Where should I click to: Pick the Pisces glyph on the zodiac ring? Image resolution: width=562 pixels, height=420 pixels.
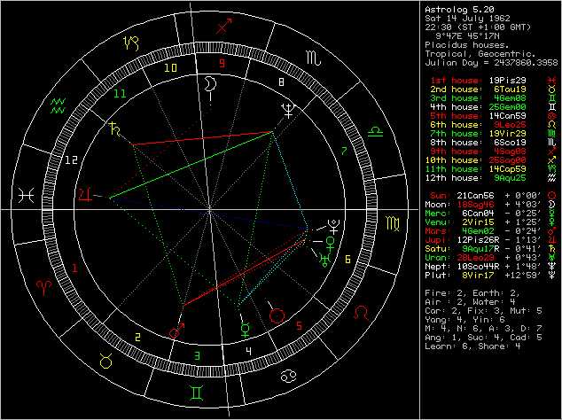[27, 195]
